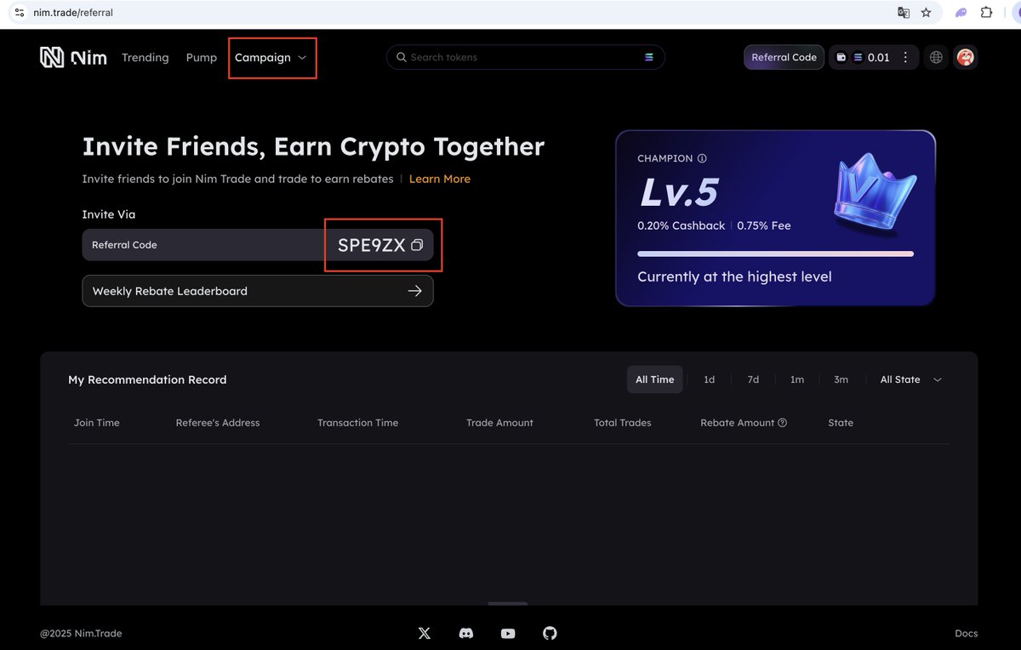Open the wallet three-dot menu

pyautogui.click(x=905, y=57)
